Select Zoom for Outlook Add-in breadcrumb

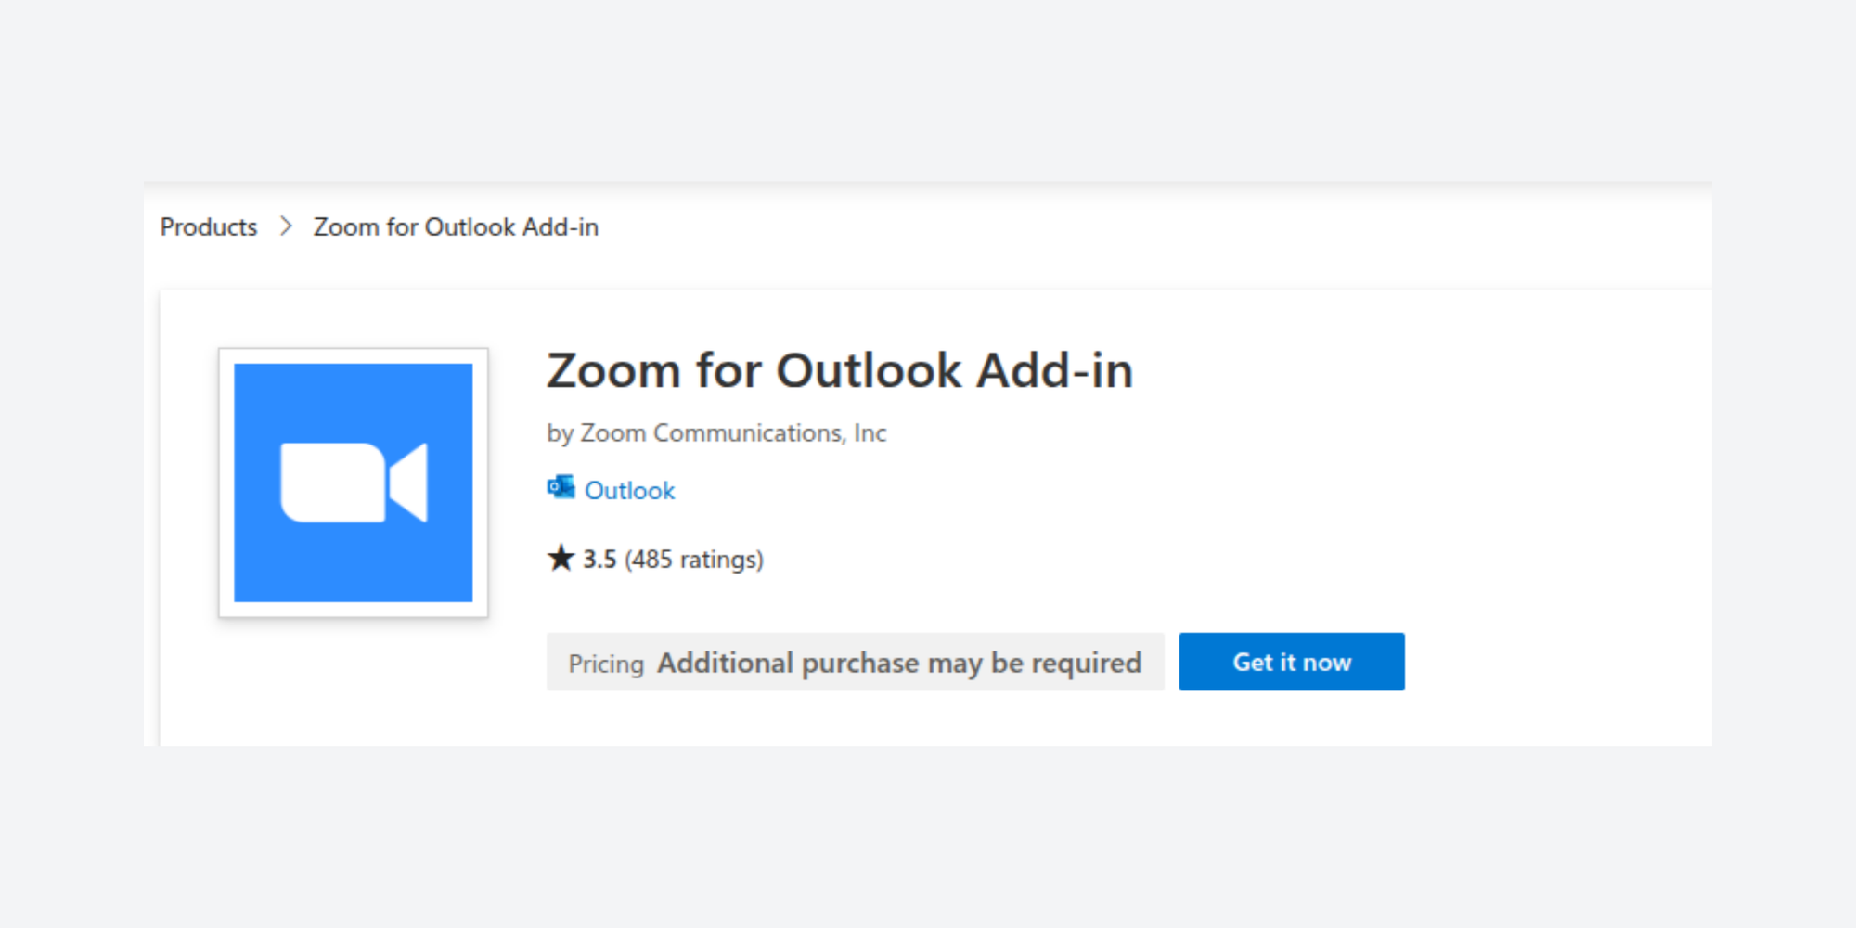456,227
